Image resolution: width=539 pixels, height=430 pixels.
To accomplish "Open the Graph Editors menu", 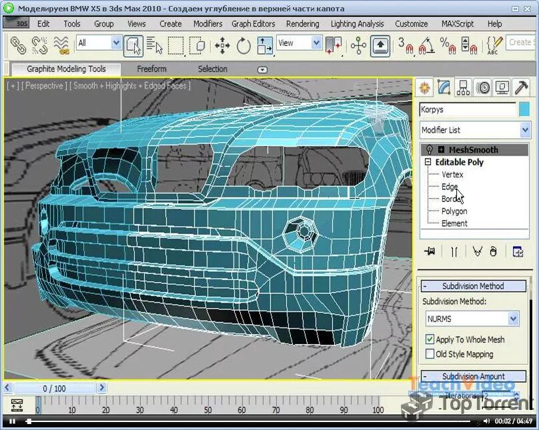I will [x=253, y=24].
